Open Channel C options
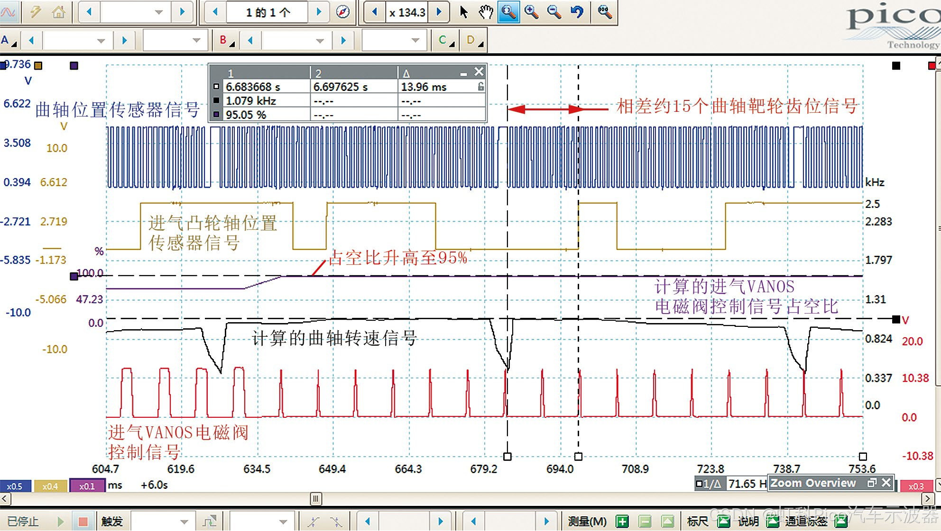Viewport: 941px width, 531px height. [446, 41]
